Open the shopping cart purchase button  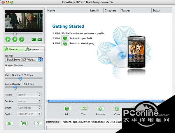[x=24, y=123]
